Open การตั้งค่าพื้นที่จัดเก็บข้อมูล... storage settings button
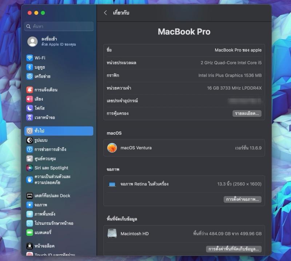The width and height of the screenshot is (291, 261). [x=234, y=249]
